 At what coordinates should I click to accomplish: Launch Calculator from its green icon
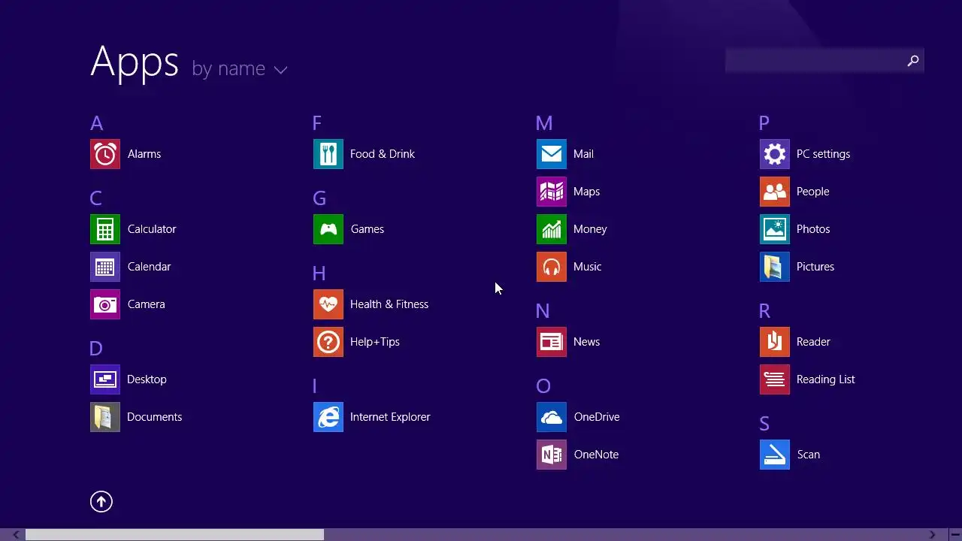coord(105,229)
